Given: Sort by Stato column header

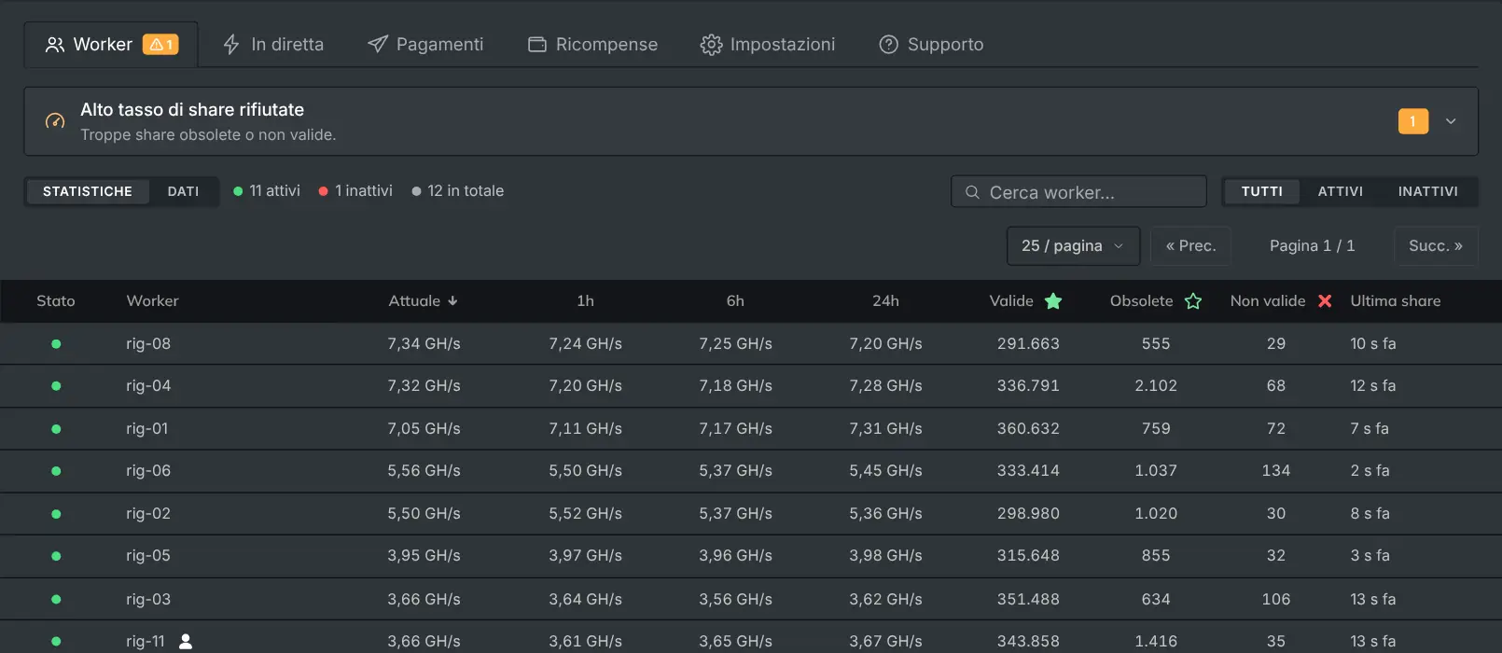Looking at the screenshot, I should pos(56,301).
